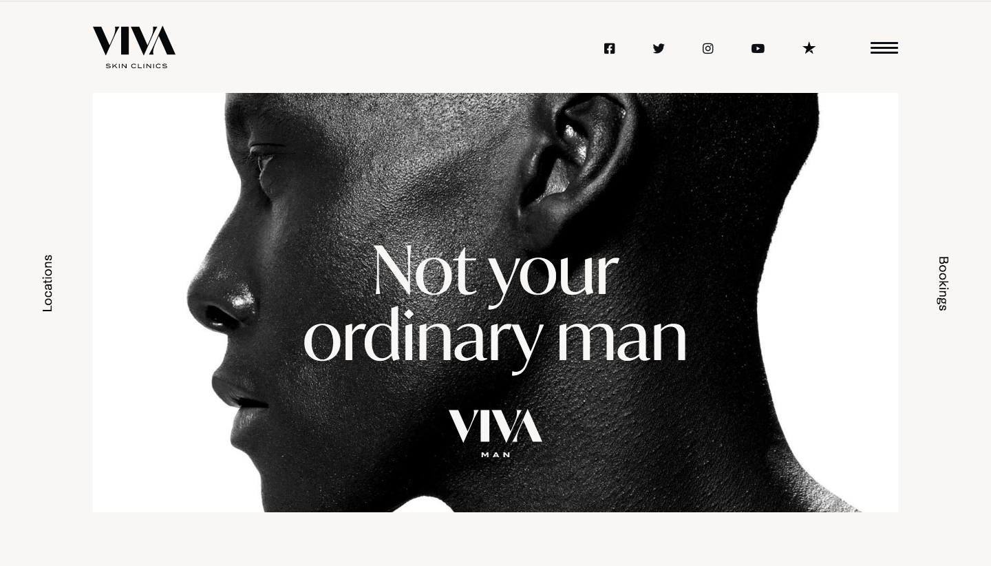
Task: Click the "ordinary man" headline line
Action: [x=495, y=337]
